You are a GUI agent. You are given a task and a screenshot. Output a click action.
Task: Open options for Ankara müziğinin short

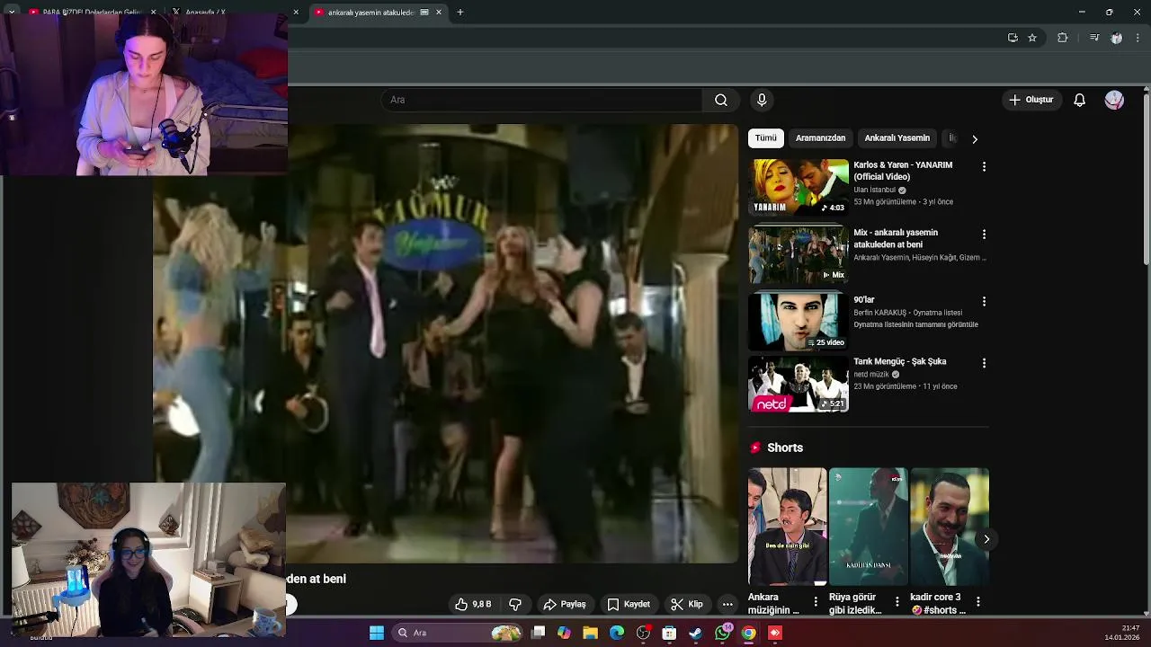pyautogui.click(x=816, y=601)
